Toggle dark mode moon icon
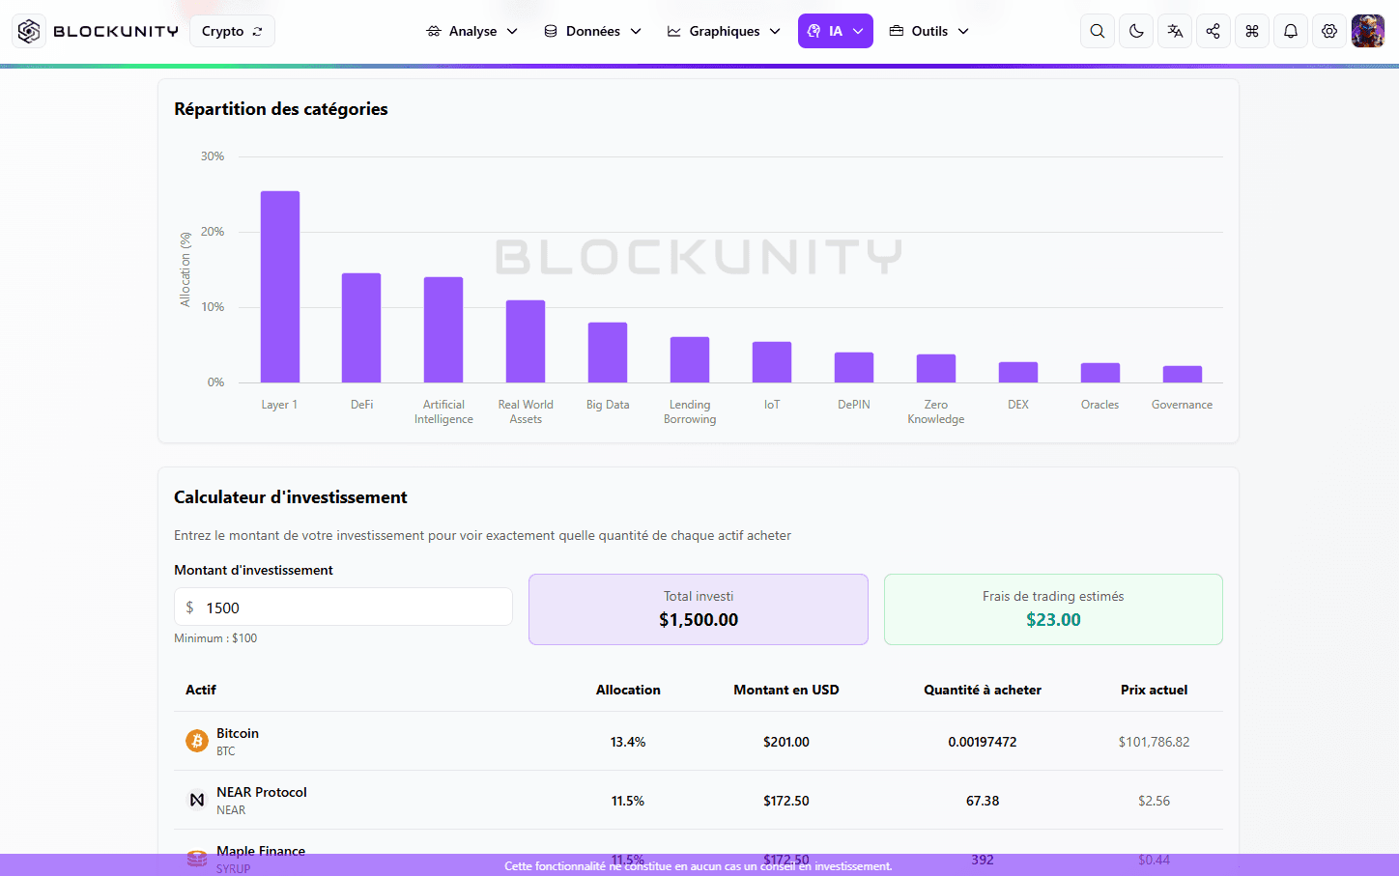The width and height of the screenshot is (1399, 876). click(x=1136, y=31)
